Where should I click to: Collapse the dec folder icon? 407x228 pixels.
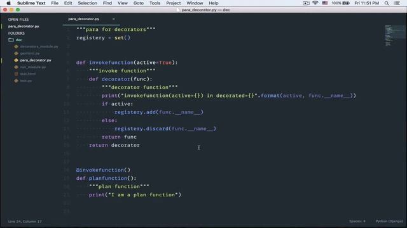coord(11,40)
